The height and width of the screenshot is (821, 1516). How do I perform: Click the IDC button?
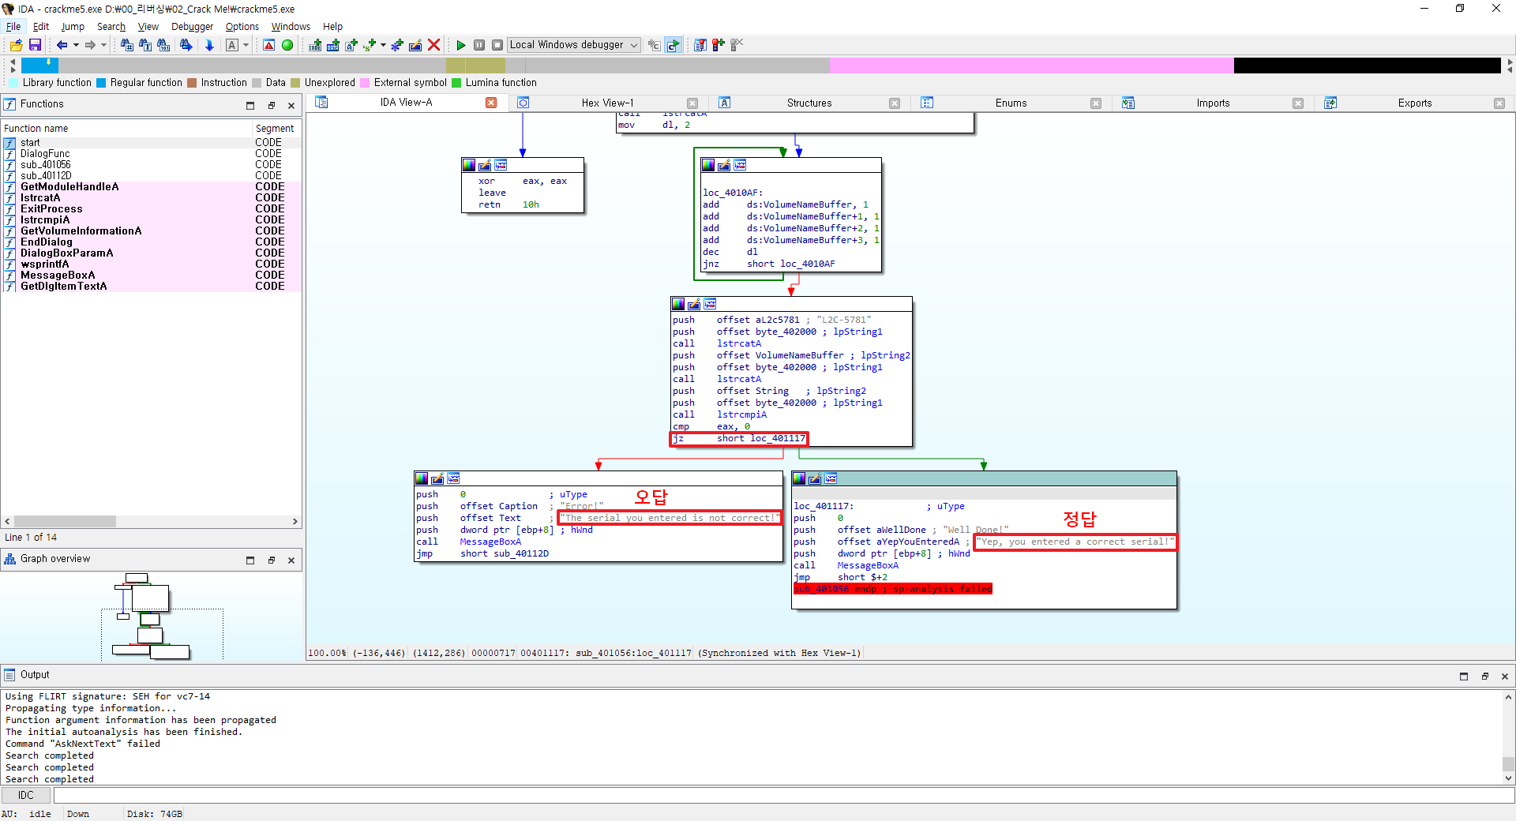click(26, 795)
